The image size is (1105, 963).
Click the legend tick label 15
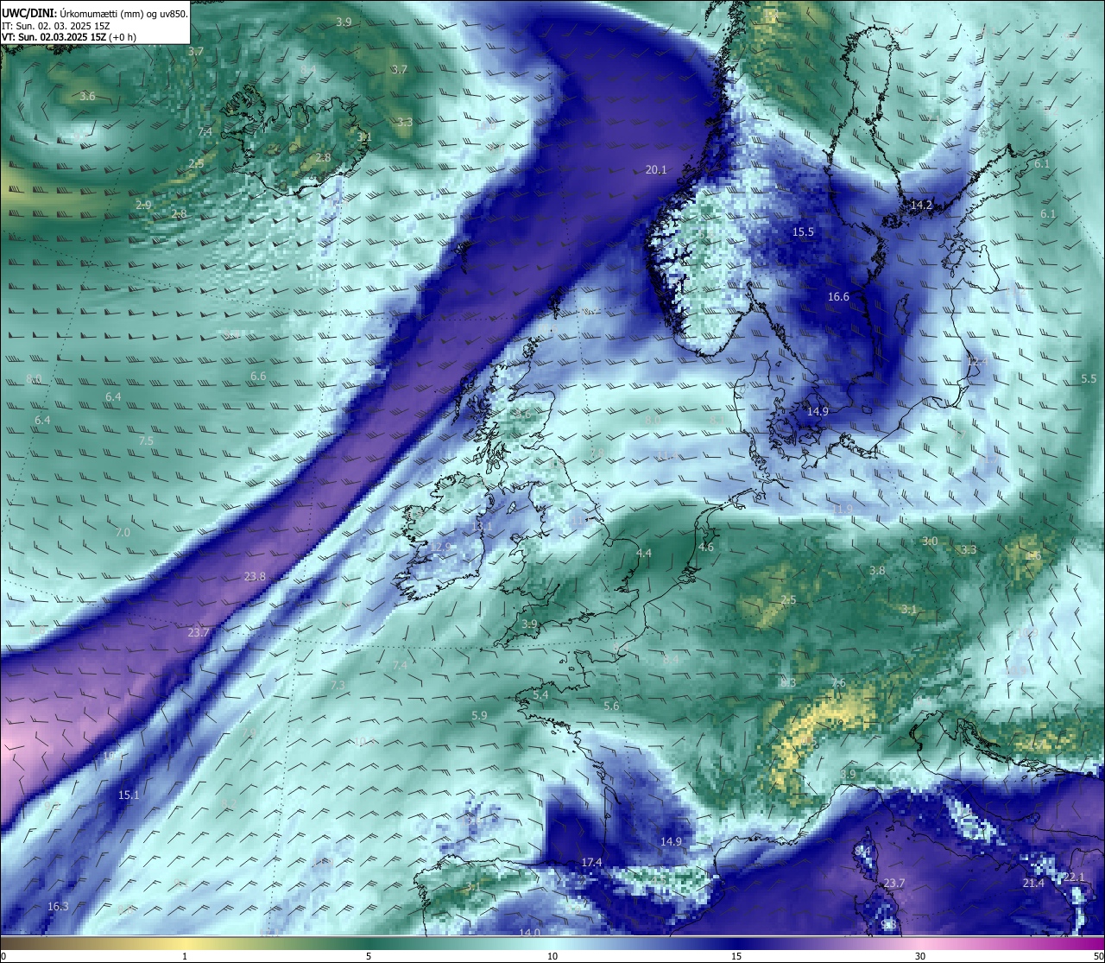pyautogui.click(x=736, y=956)
